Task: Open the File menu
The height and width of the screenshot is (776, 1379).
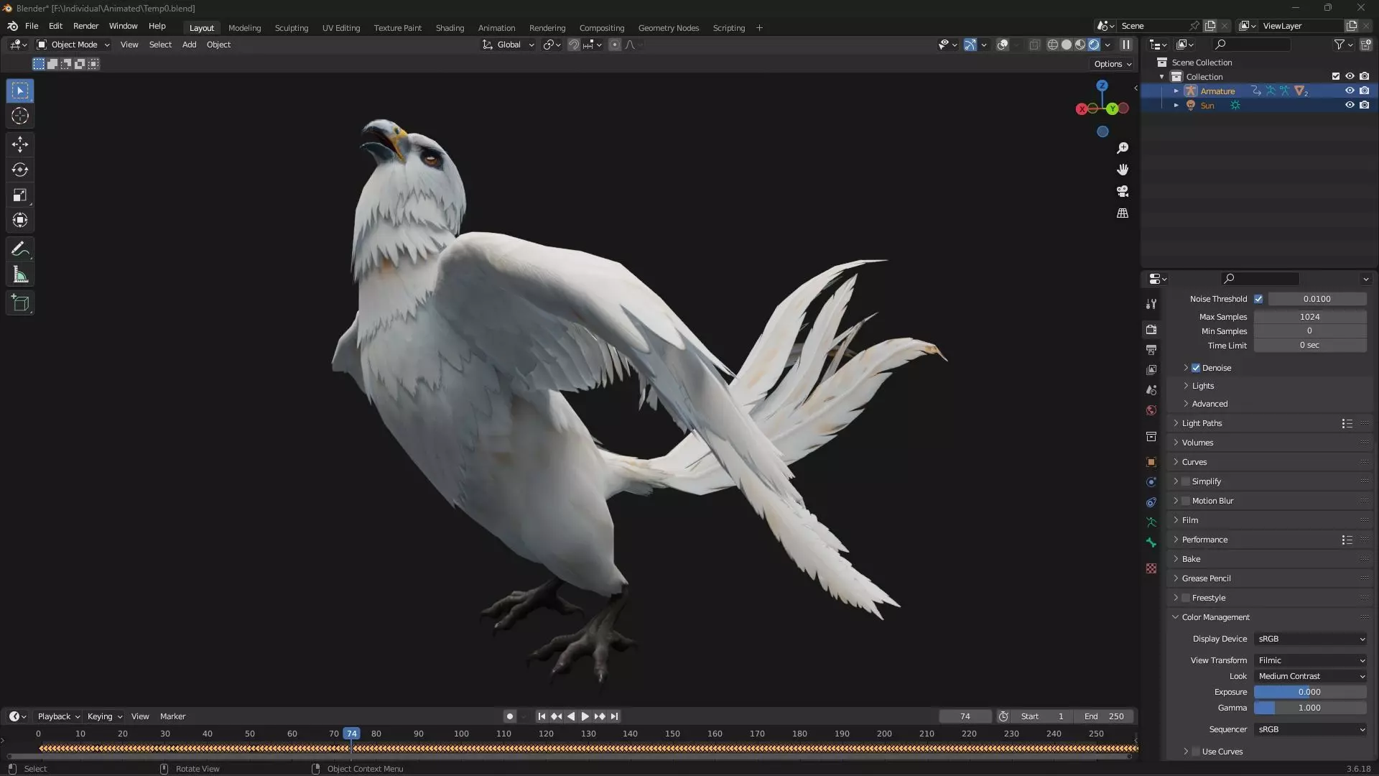Action: [x=32, y=26]
